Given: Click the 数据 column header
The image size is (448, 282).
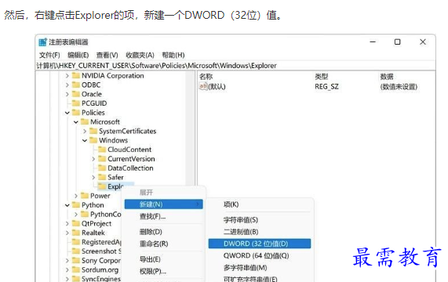Looking at the screenshot, I should (x=387, y=77).
